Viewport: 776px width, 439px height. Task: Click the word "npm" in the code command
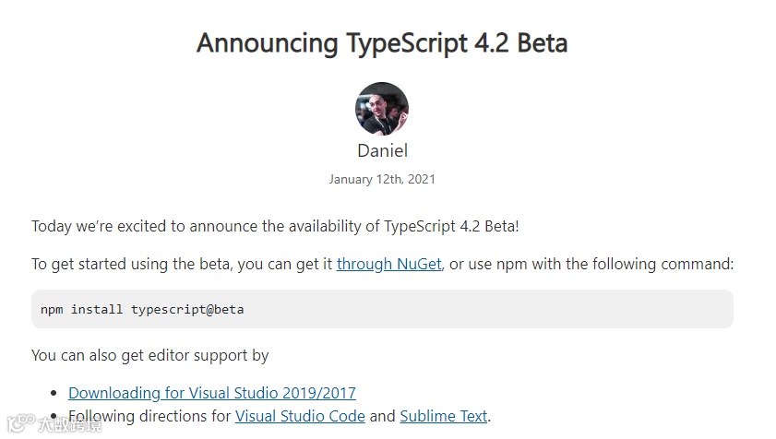(x=52, y=309)
